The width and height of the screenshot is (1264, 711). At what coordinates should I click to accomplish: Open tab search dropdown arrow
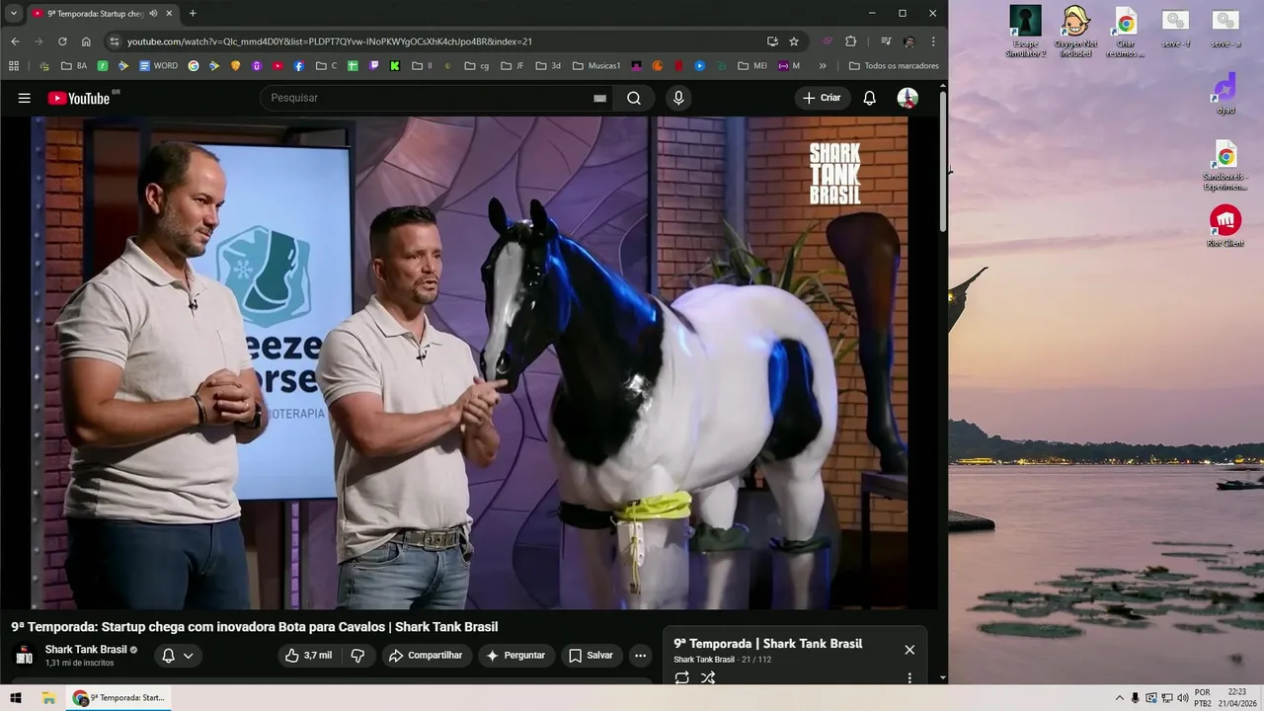[14, 14]
